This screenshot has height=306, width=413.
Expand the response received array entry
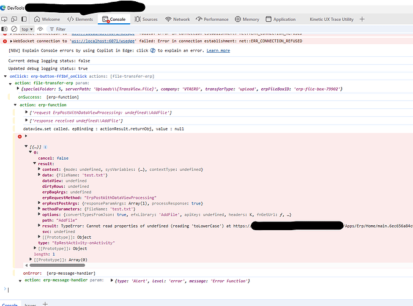[x=26, y=120]
